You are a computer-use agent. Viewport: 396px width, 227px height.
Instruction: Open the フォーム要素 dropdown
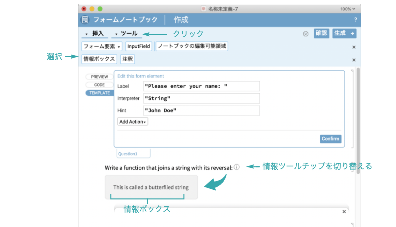pyautogui.click(x=101, y=46)
